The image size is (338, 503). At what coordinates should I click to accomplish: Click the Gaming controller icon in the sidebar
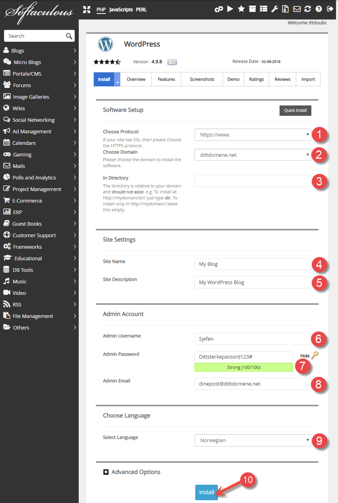[7, 154]
